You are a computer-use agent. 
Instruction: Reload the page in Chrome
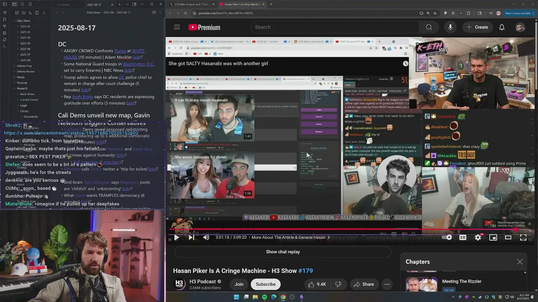(x=185, y=13)
